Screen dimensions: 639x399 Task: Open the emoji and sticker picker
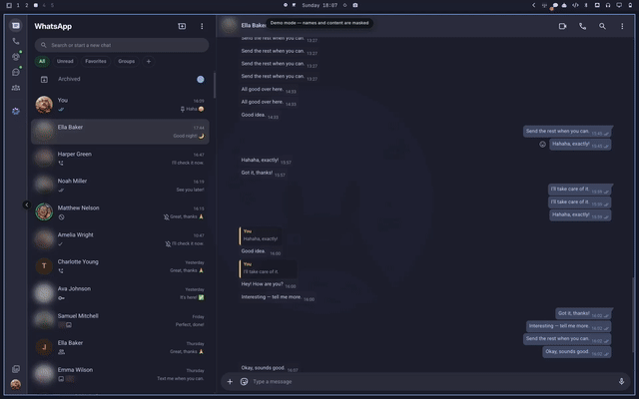tap(244, 381)
